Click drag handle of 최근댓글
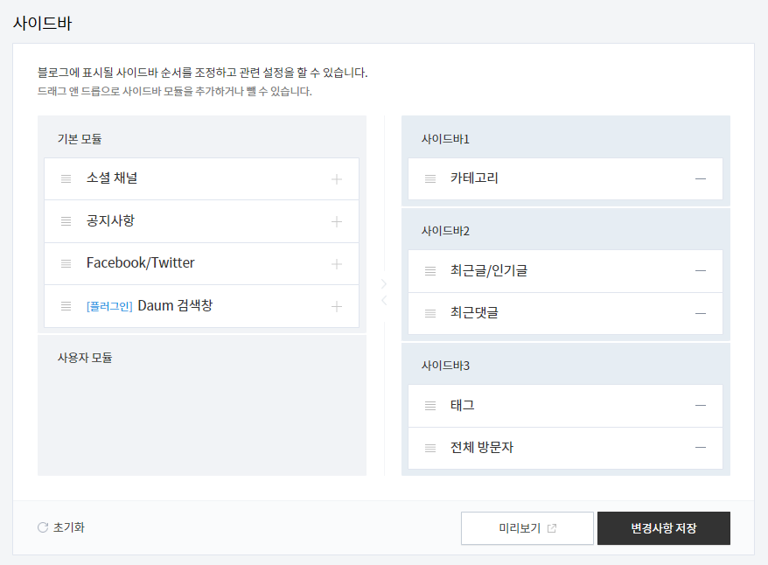 pyautogui.click(x=430, y=313)
